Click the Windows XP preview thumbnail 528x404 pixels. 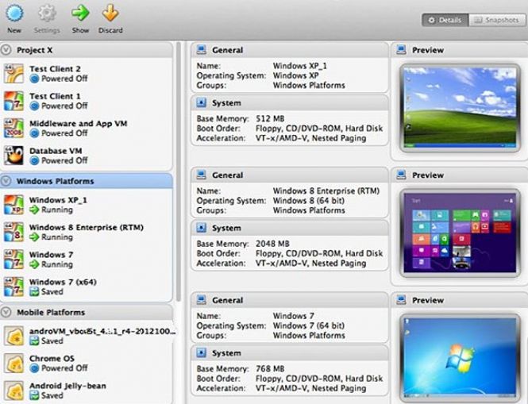(455, 107)
